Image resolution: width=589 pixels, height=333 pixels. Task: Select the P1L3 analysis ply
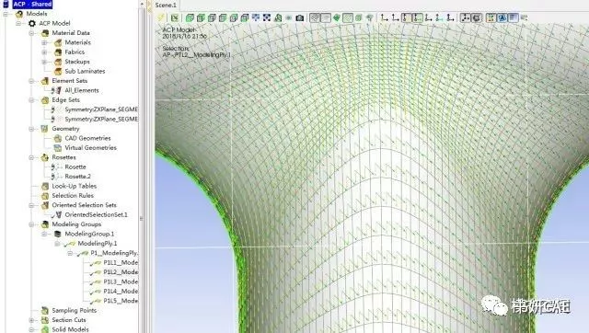pyautogui.click(x=121, y=281)
